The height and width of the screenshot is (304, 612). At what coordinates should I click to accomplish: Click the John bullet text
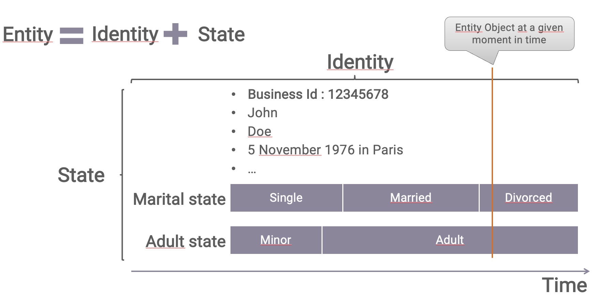tap(263, 113)
